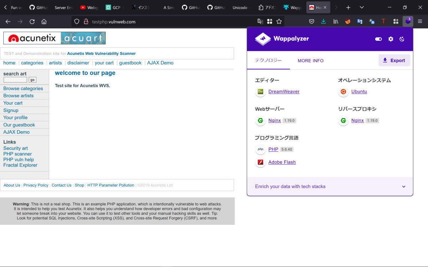The height and width of the screenshot is (267, 428).
Task: Open the Fractal Explorer link
Action: coord(20,165)
